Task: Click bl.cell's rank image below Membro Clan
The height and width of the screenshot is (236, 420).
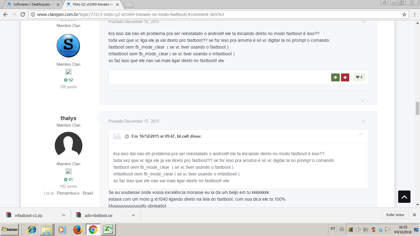Action: [x=68, y=72]
